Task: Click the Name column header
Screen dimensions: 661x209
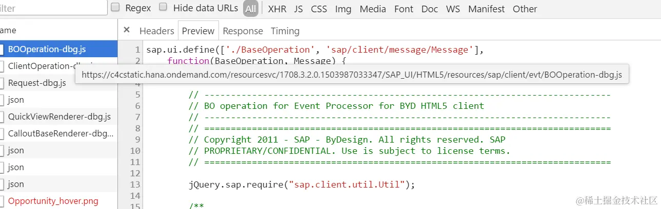Action: click(58, 31)
